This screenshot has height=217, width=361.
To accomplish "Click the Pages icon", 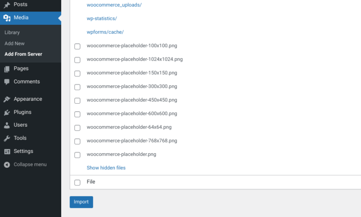I will coord(7,69).
